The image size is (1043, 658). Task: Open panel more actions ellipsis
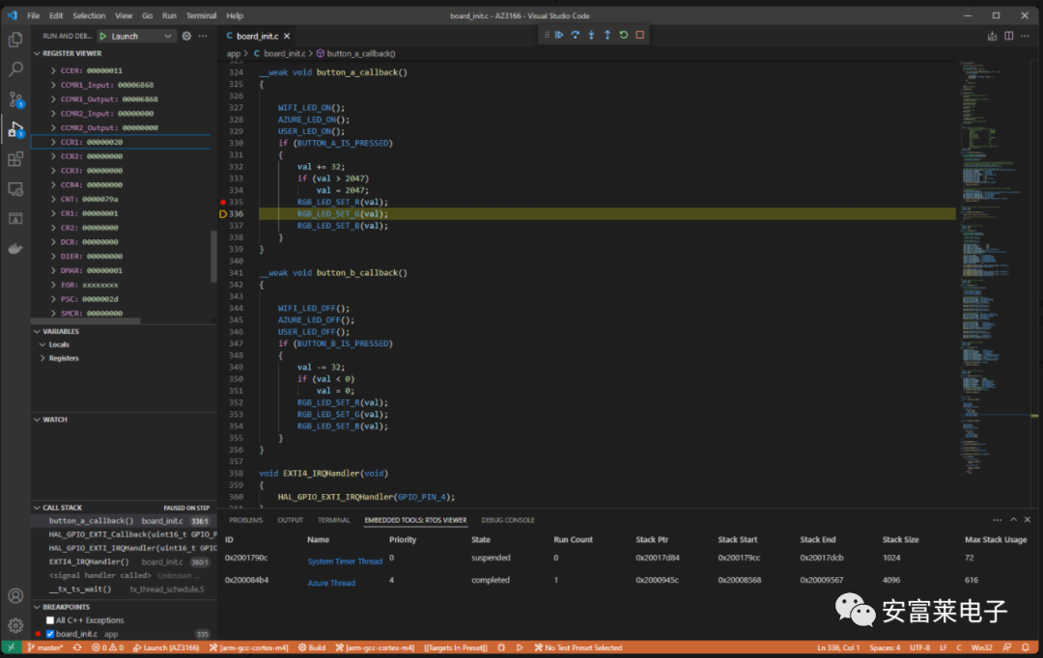pos(997,520)
